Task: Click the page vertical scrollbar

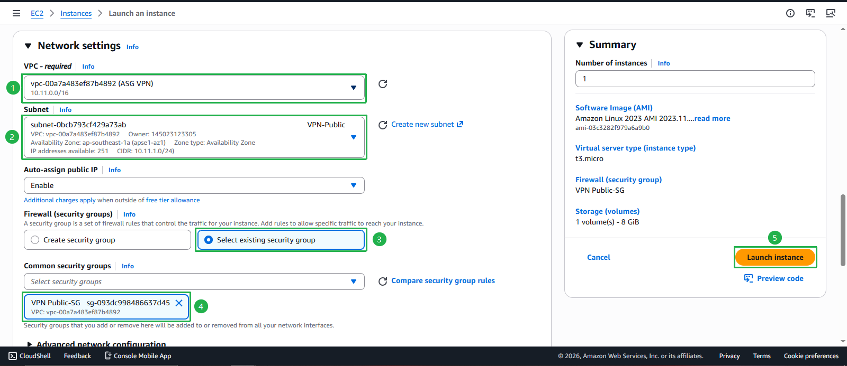Action: point(843,230)
